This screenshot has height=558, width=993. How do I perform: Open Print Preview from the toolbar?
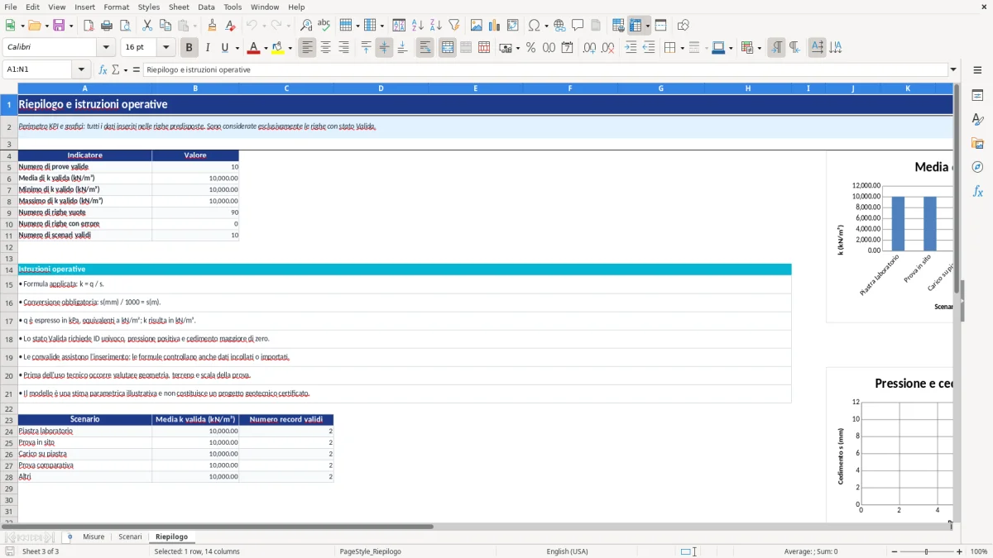tap(125, 26)
